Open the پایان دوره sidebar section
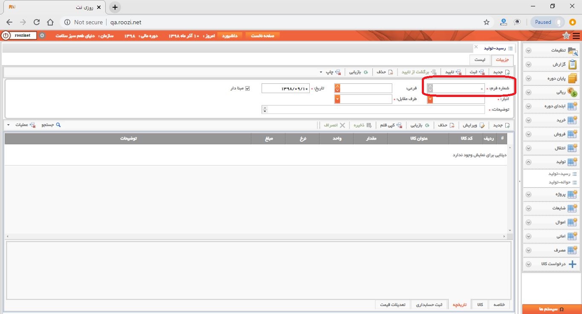The height and width of the screenshot is (314, 582). pos(551,78)
